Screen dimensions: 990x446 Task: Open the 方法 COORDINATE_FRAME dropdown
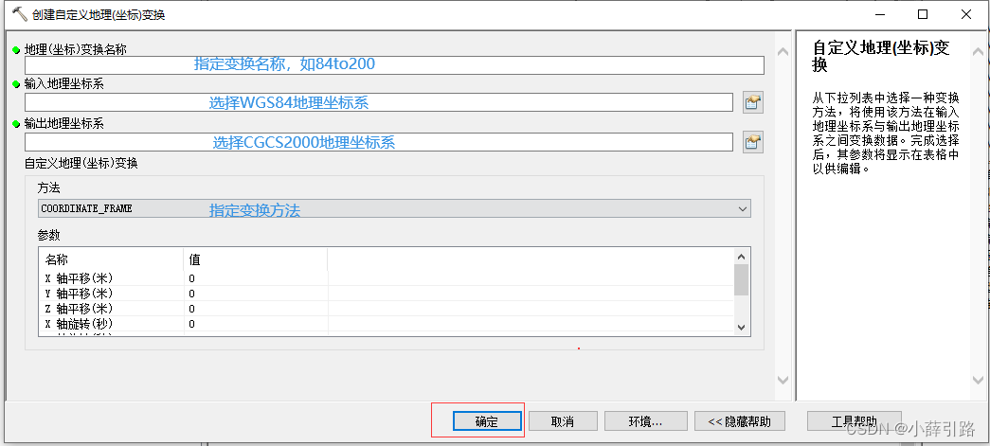coord(394,208)
